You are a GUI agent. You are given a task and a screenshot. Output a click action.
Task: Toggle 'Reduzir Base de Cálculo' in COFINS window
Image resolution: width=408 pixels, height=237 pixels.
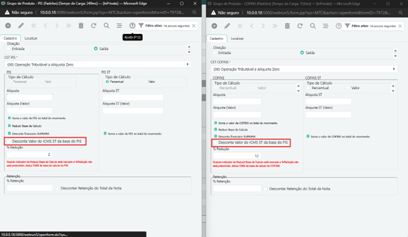pyautogui.click(x=216, y=129)
